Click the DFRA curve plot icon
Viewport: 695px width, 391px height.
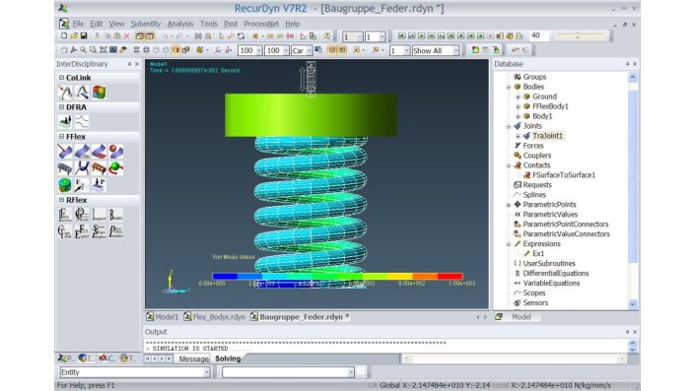pyautogui.click(x=82, y=121)
